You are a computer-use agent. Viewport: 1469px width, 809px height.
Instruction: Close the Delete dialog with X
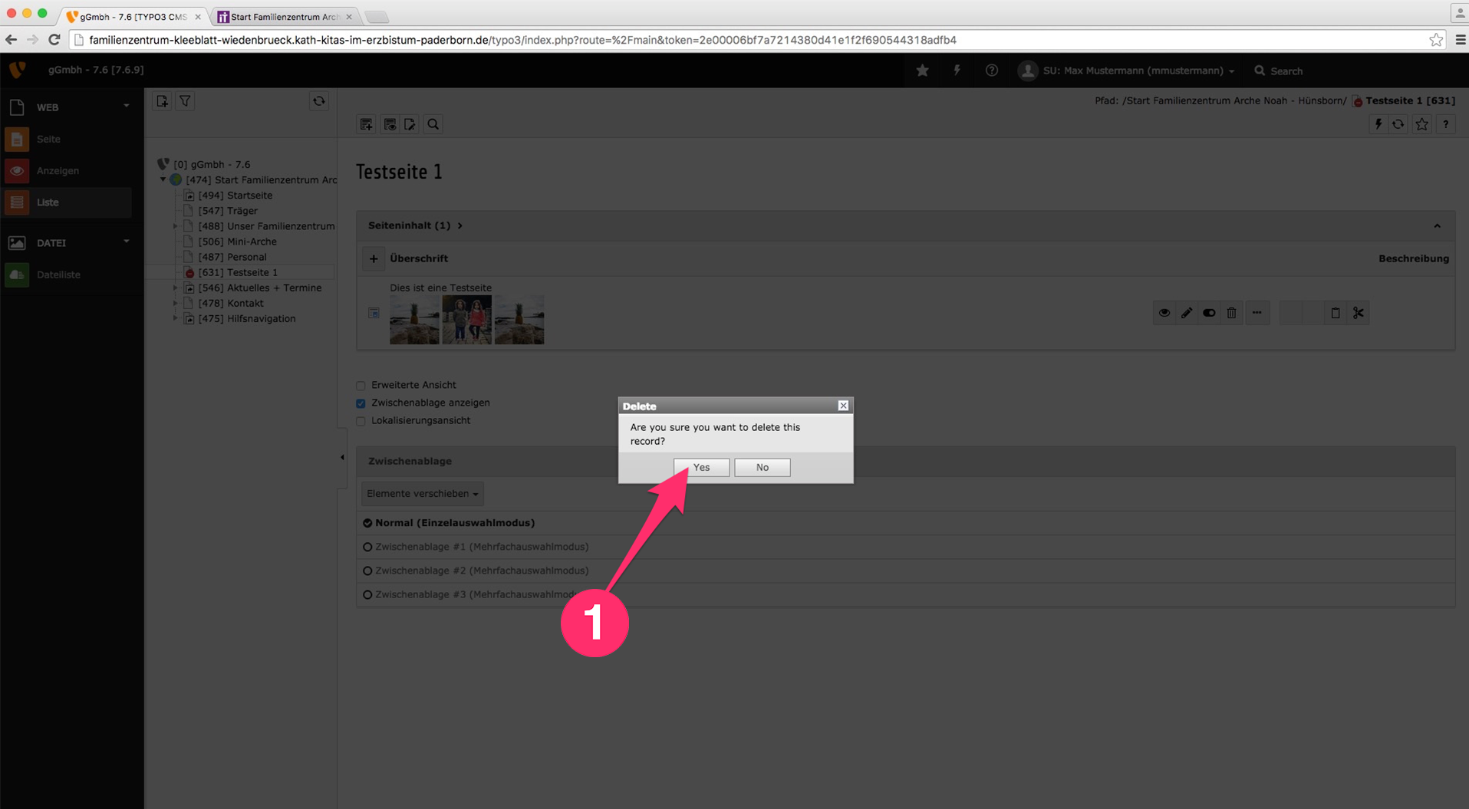[x=843, y=406]
